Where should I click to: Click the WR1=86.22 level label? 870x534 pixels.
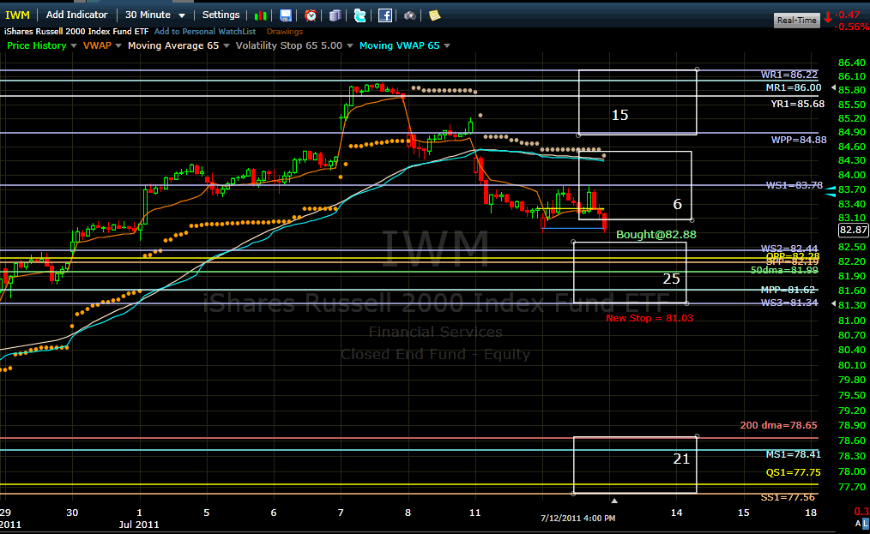pyautogui.click(x=789, y=75)
